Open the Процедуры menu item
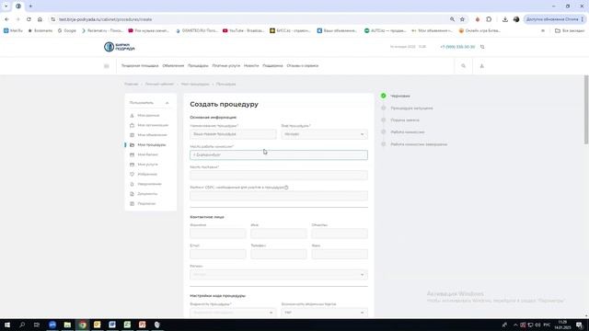589x331 pixels. tap(198, 65)
